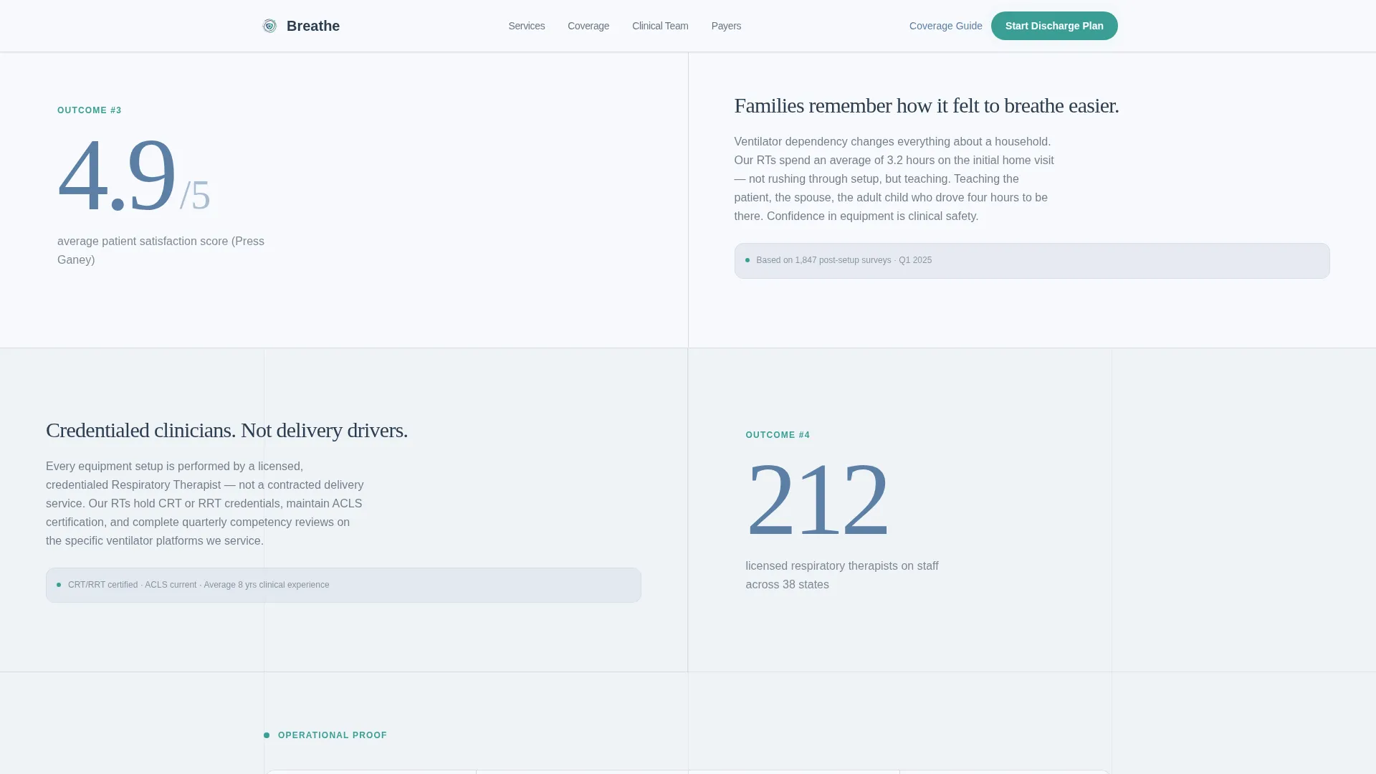Go to the Coverage nav link
The image size is (1376, 774).
tap(588, 26)
